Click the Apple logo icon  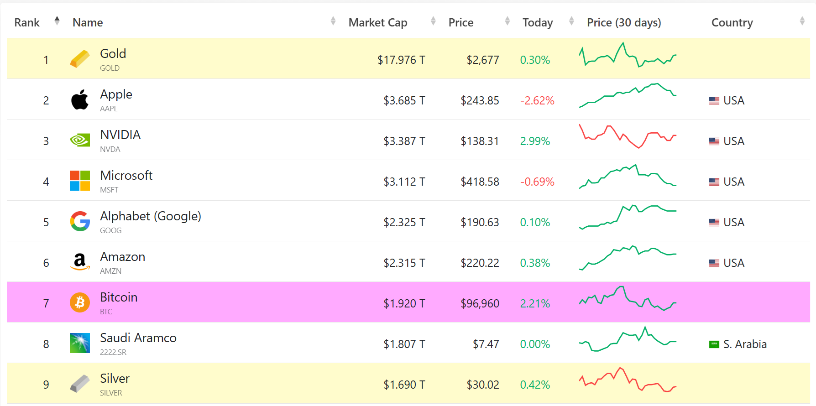point(80,100)
